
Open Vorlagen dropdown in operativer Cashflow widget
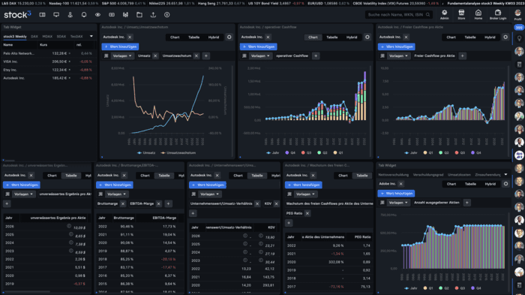260,56
